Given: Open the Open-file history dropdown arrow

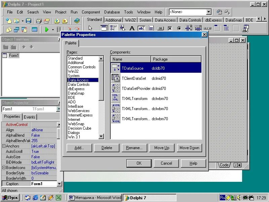Looking at the screenshot, I should coord(23,21).
